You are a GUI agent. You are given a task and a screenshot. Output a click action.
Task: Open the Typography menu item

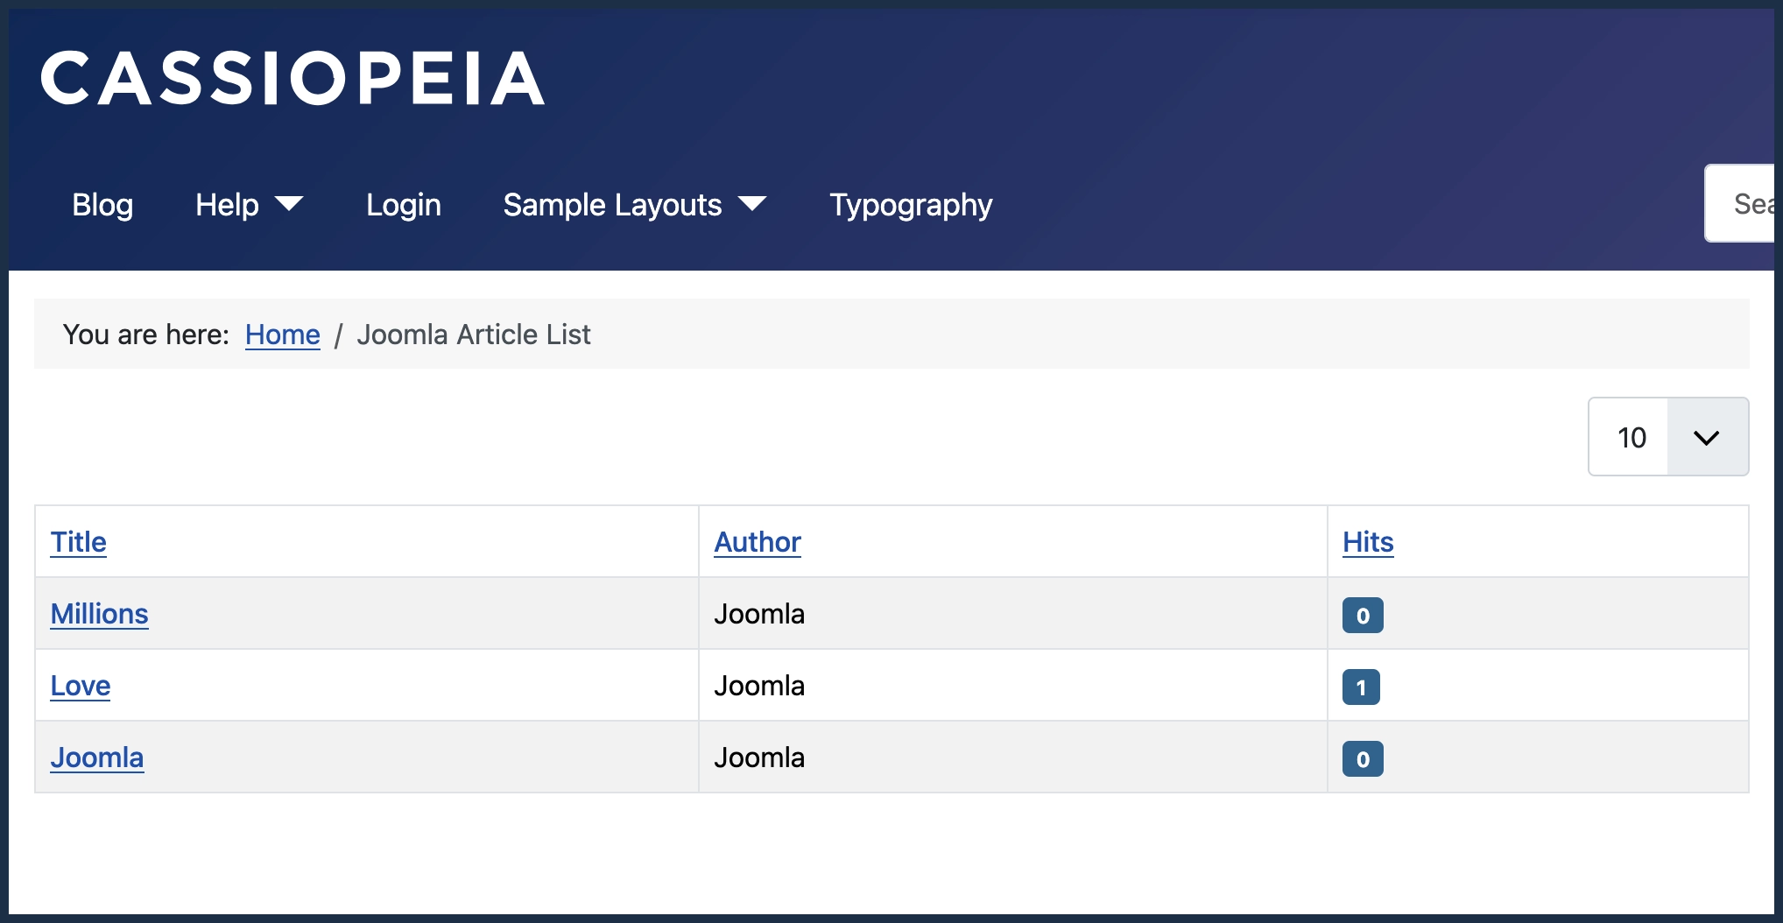(911, 204)
